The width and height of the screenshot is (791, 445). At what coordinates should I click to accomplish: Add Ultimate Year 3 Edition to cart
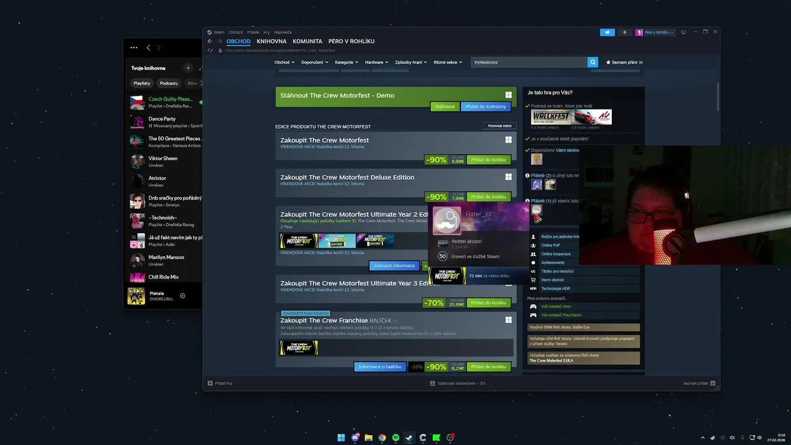tap(489, 303)
